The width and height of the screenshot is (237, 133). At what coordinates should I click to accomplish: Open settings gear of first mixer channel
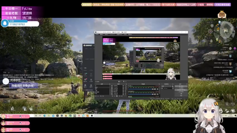158,89
